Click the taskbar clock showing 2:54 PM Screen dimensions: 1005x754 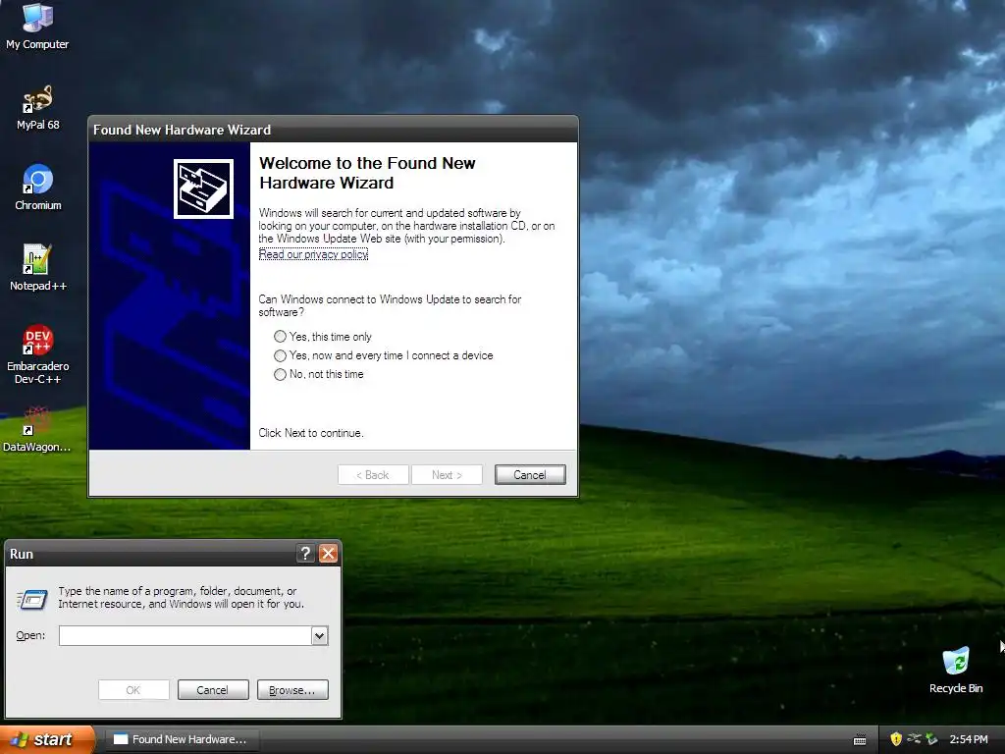point(969,739)
